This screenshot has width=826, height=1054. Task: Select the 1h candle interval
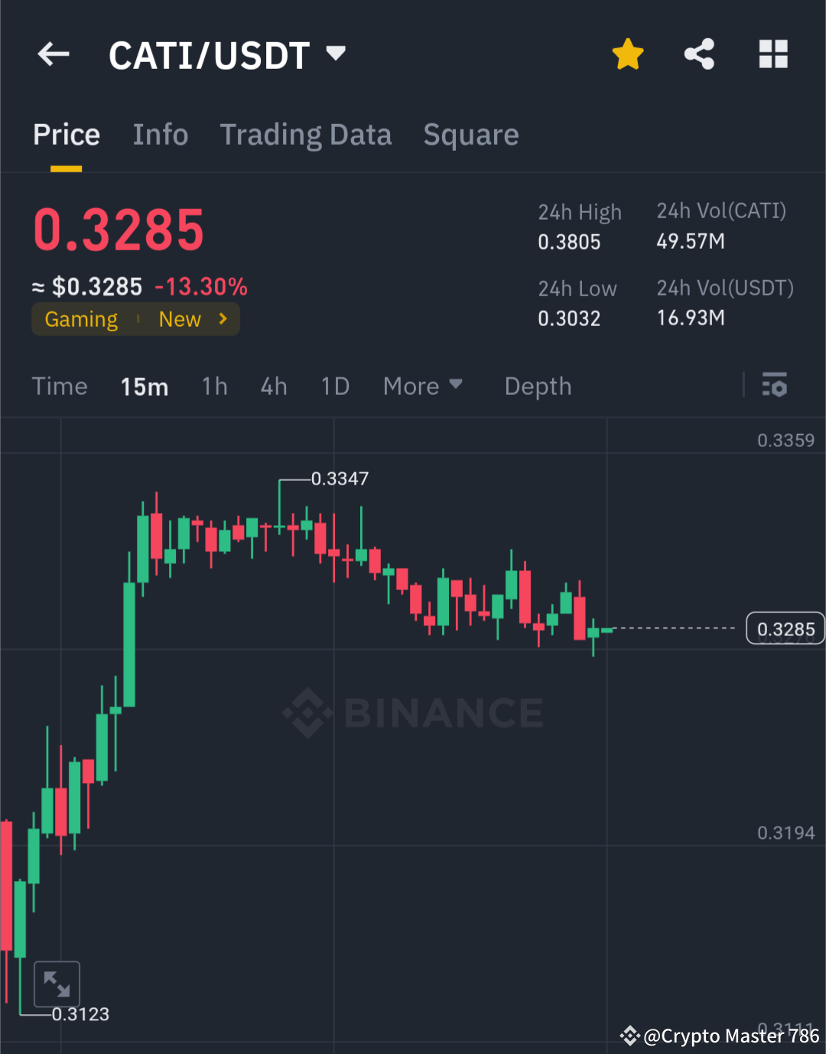coord(214,386)
